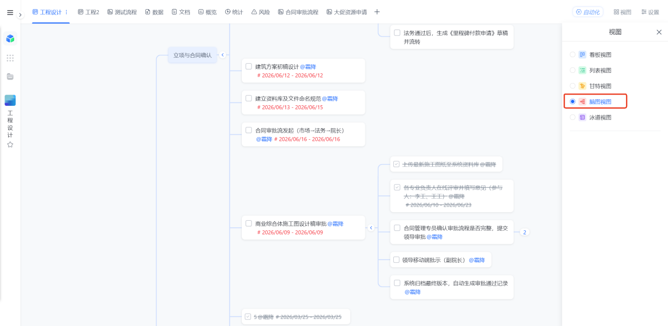Select the 脑图视图 radio button
Viewport: 668px width, 326px height.
tap(572, 102)
